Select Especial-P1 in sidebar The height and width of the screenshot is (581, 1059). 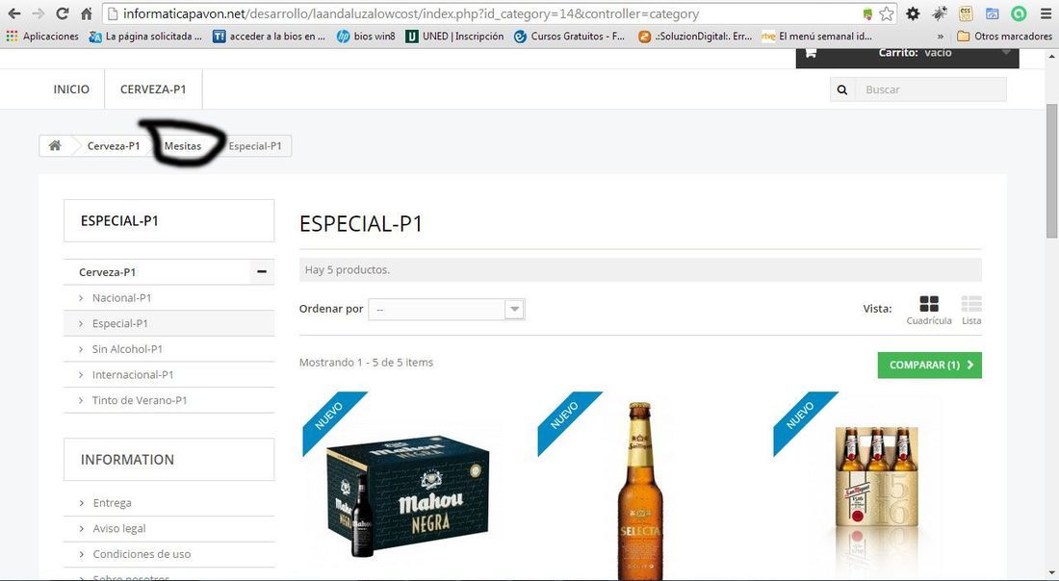(119, 323)
